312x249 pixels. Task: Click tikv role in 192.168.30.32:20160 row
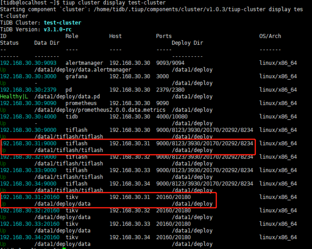tap(72, 211)
